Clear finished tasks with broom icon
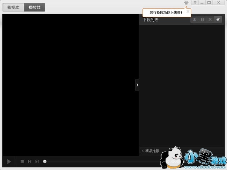 pos(218,20)
